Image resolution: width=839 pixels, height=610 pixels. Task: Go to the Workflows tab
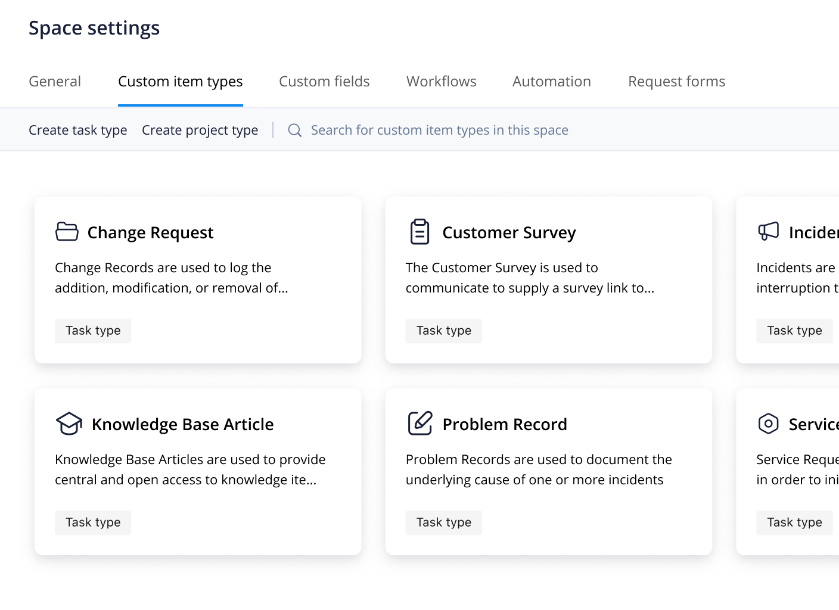[x=441, y=82]
